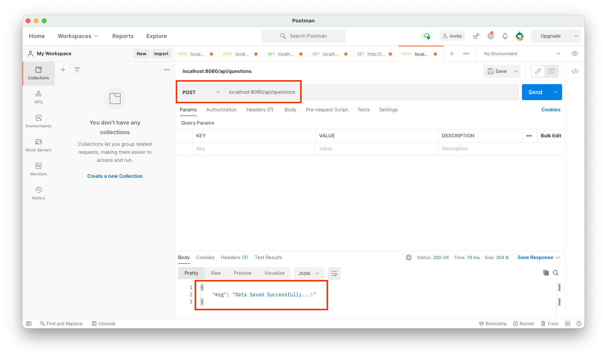Search within the response body
Viewport: 607px width, 358px height.
(556, 273)
